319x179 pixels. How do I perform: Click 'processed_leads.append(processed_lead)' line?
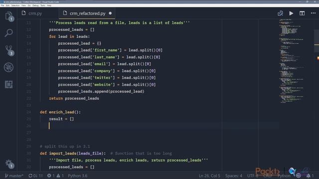click(x=101, y=91)
